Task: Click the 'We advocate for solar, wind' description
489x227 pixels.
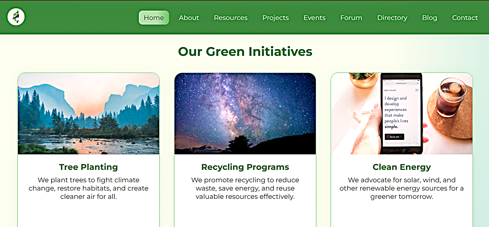Action: tap(402, 188)
